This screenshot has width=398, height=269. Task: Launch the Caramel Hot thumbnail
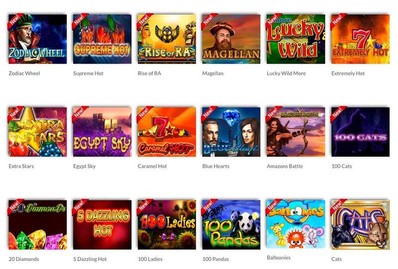167,132
